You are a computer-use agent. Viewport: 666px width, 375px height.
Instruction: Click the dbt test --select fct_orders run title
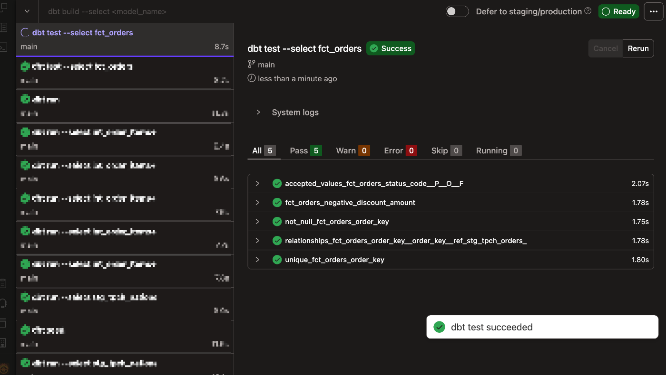coord(304,48)
